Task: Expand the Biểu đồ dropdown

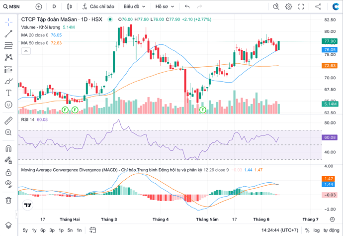Action: pyautogui.click(x=134, y=6)
